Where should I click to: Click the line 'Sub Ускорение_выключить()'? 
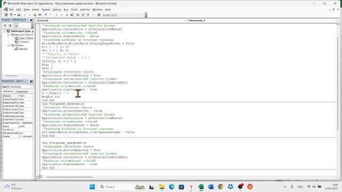pos(64,143)
